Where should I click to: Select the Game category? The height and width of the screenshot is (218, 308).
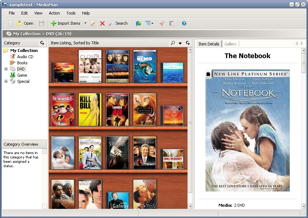(22, 75)
